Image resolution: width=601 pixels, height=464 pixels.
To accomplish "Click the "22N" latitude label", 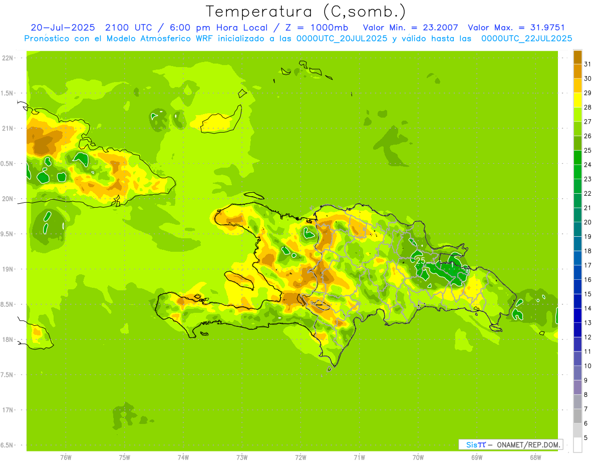I will tap(8, 58).
